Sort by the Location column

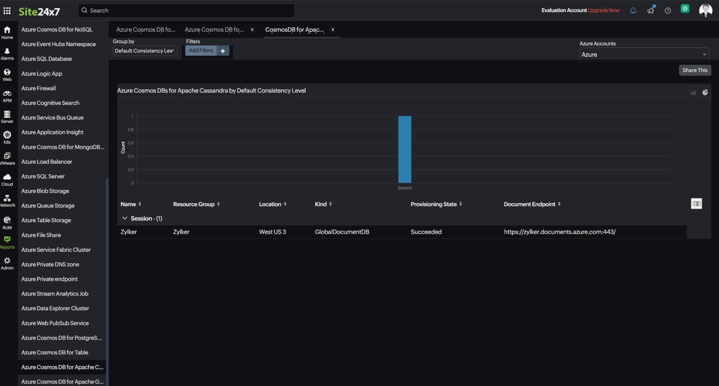pos(273,204)
